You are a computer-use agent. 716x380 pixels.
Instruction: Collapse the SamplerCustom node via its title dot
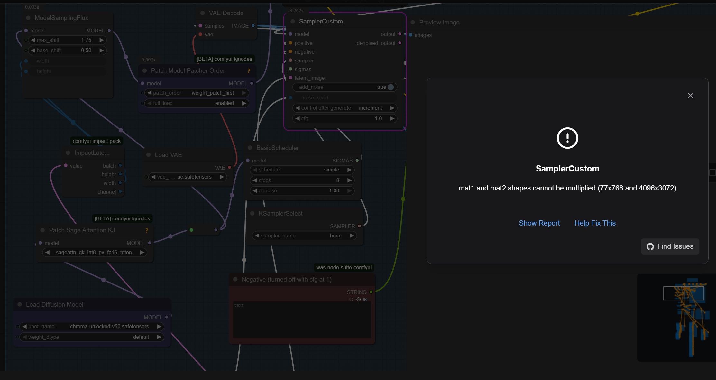click(x=293, y=22)
